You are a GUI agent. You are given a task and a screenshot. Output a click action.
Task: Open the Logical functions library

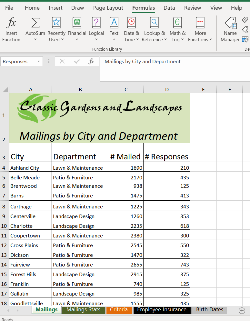tap(96, 30)
